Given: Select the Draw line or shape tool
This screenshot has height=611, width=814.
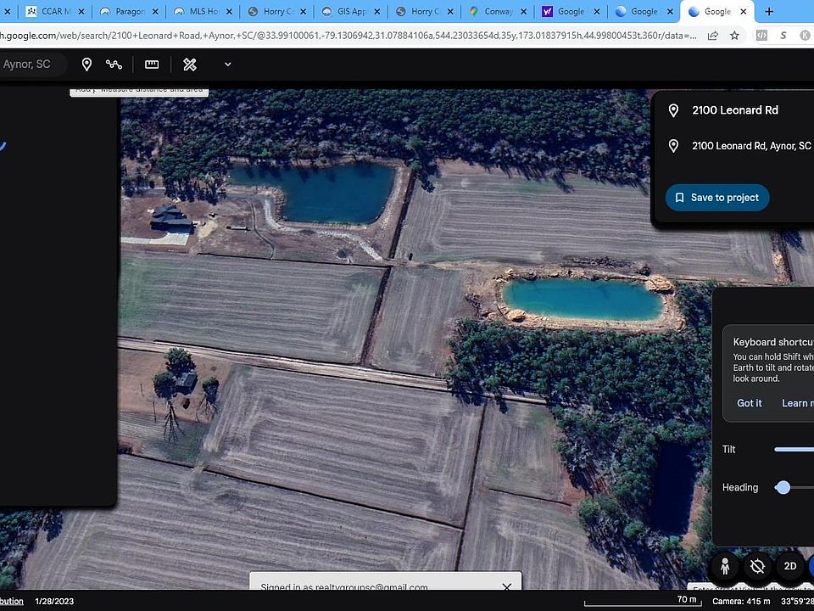Looking at the screenshot, I should coord(114,64).
